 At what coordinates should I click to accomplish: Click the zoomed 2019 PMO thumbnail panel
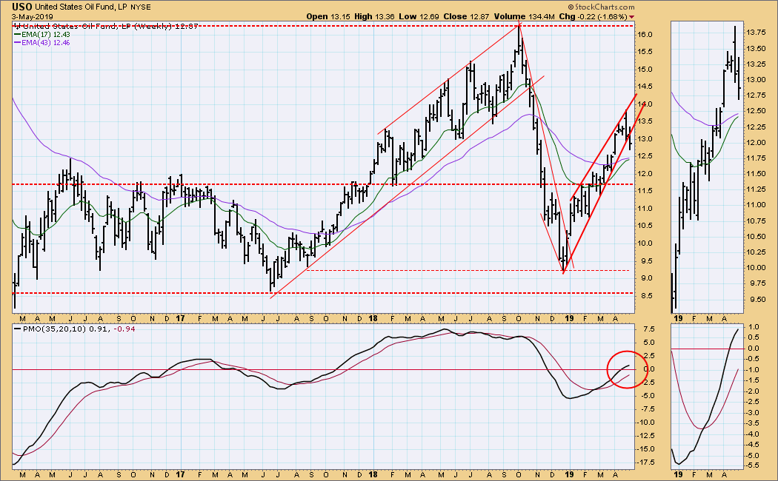[x=707, y=396]
